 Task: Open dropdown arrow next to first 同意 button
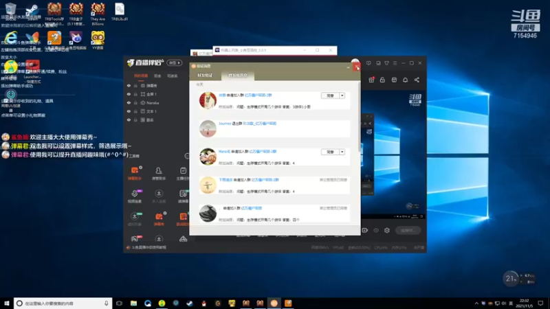coord(342,95)
